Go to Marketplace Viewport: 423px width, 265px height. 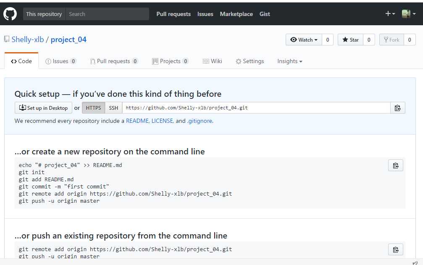[236, 14]
